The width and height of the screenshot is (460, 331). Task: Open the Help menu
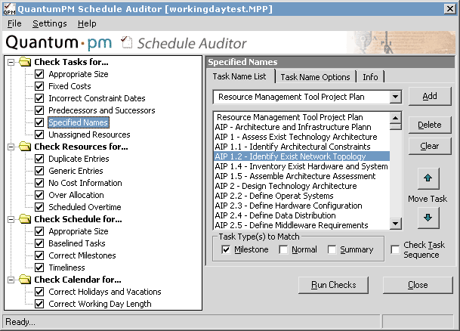(87, 23)
